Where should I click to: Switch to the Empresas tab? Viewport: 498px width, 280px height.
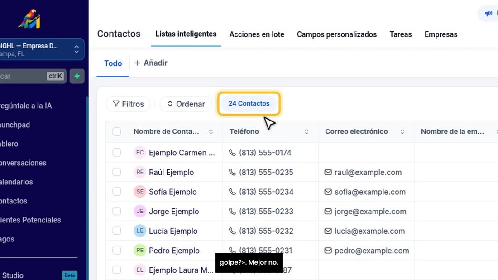(441, 34)
